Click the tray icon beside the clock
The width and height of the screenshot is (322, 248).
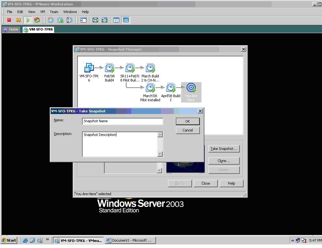(304, 240)
